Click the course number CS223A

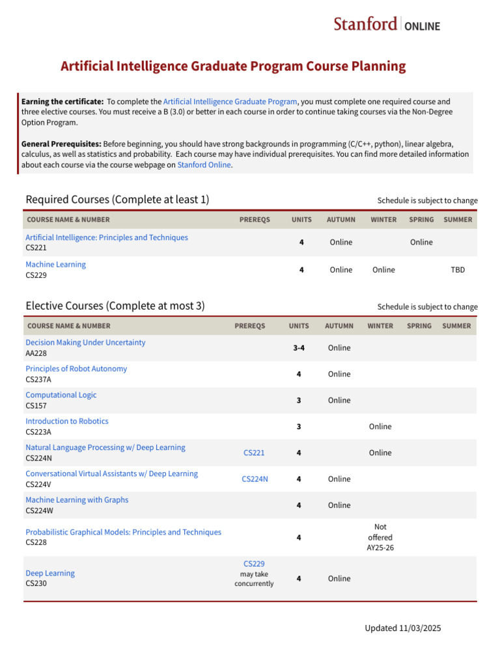click(x=38, y=432)
